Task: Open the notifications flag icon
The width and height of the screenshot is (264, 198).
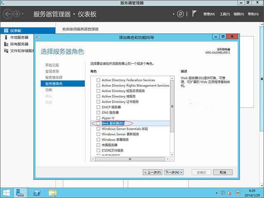Action: [x=194, y=14]
